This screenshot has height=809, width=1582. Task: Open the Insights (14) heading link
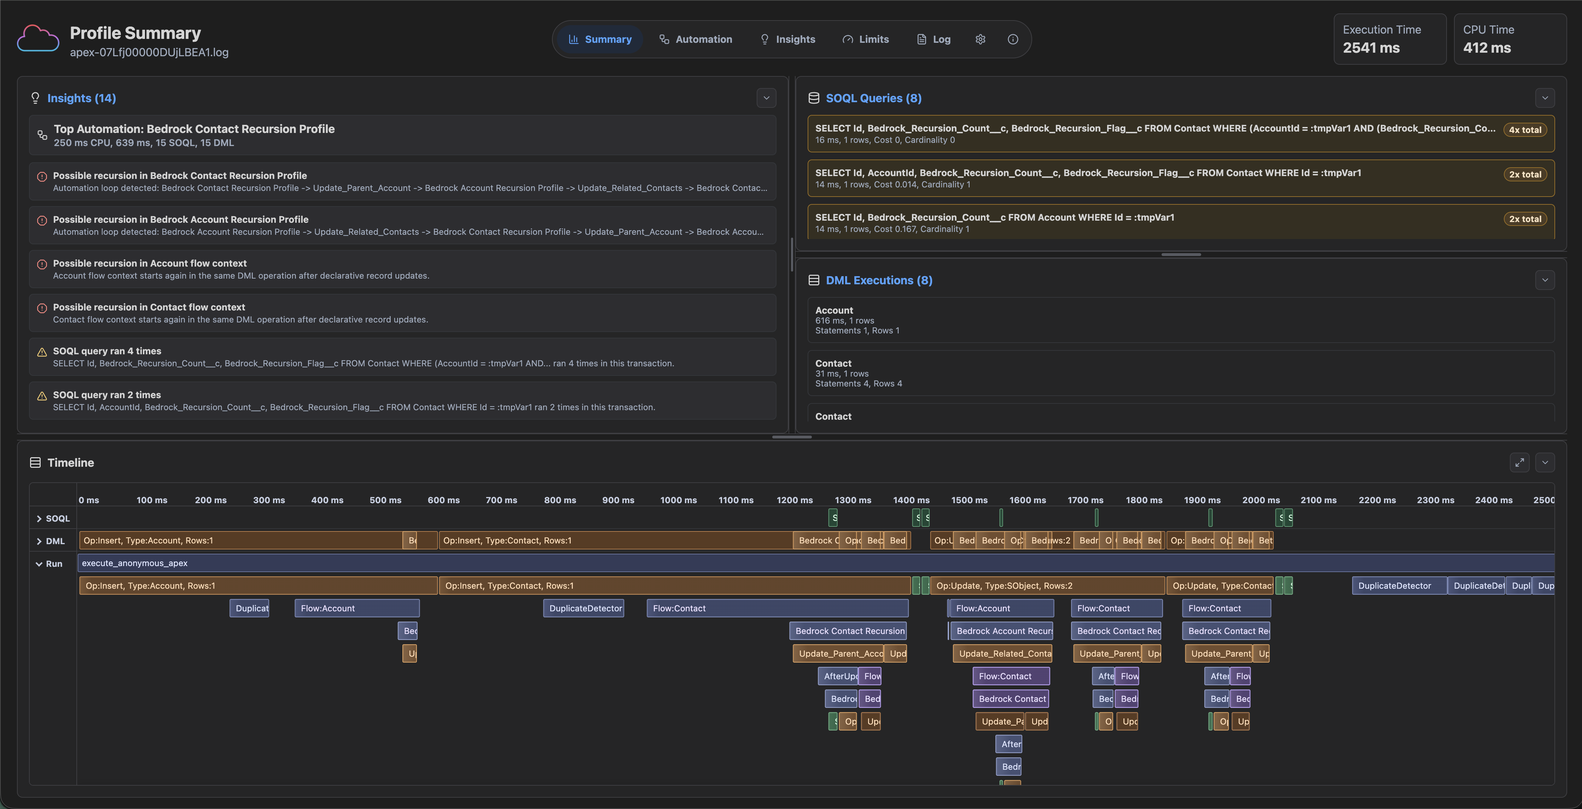click(82, 98)
